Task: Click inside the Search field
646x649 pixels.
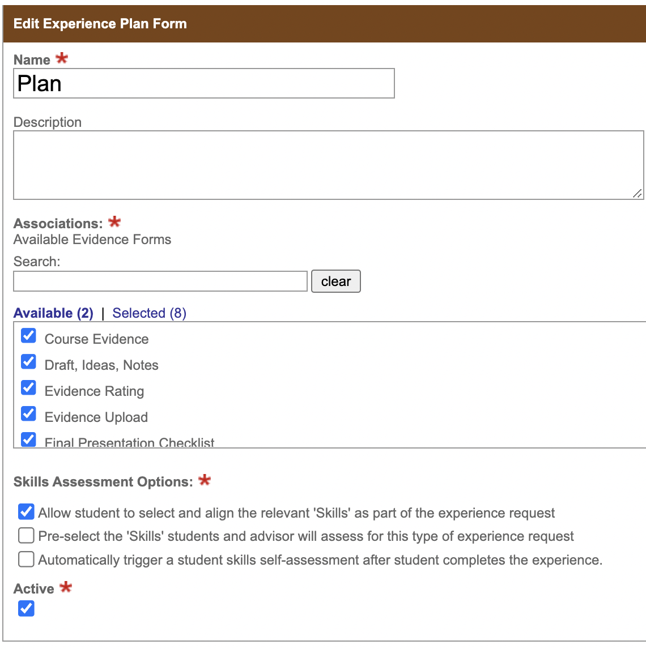Action: pyautogui.click(x=160, y=281)
